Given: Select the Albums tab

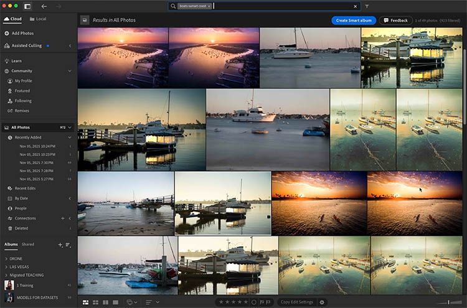Looking at the screenshot, I should 11,245.
